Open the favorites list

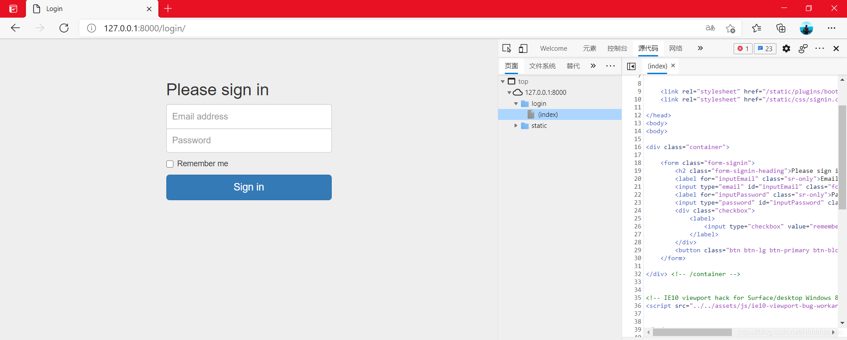tap(757, 28)
